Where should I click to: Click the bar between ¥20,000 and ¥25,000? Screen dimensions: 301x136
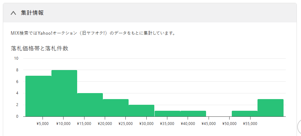tap(116, 108)
